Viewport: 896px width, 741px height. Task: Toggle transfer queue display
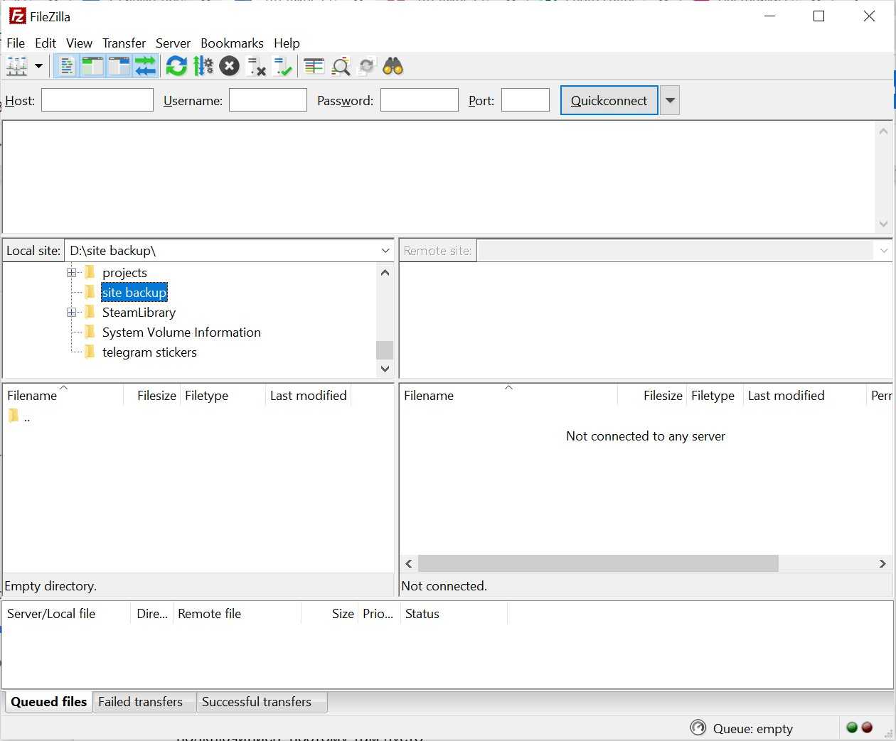point(146,66)
